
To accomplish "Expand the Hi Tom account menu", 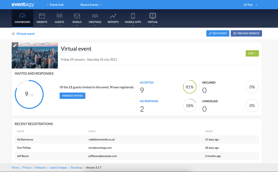I will (250, 5).
